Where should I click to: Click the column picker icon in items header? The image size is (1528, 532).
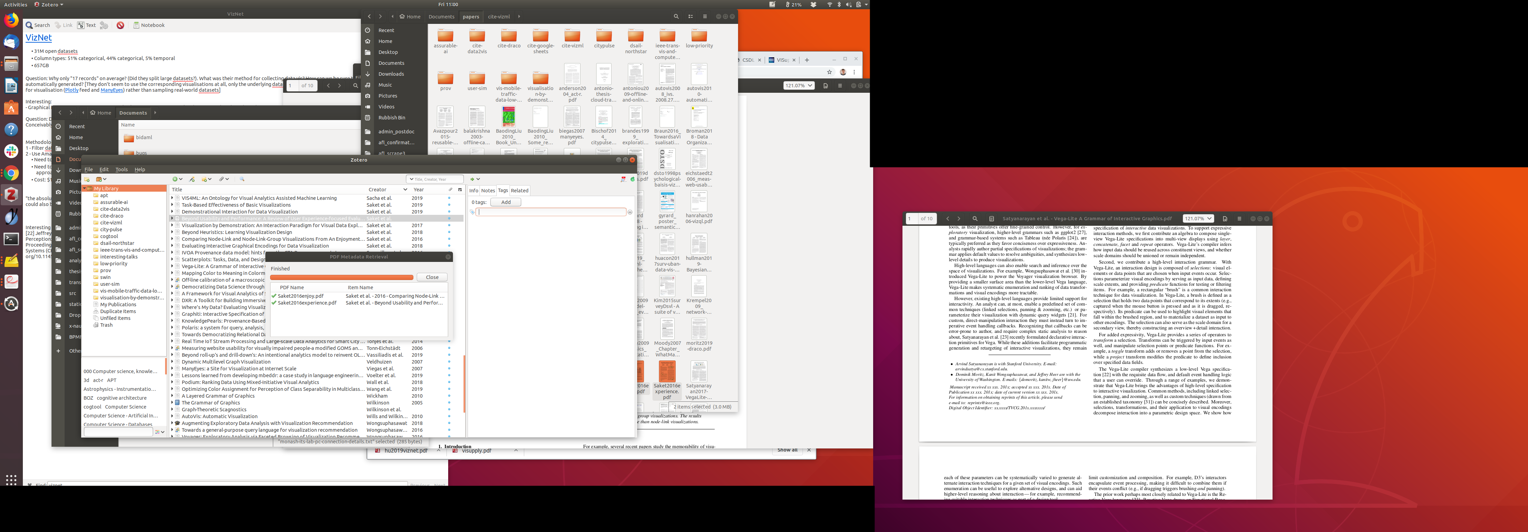460,190
